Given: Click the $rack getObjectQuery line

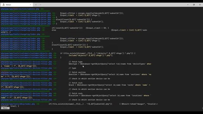Looking at the screenshot, I should 109,85.
